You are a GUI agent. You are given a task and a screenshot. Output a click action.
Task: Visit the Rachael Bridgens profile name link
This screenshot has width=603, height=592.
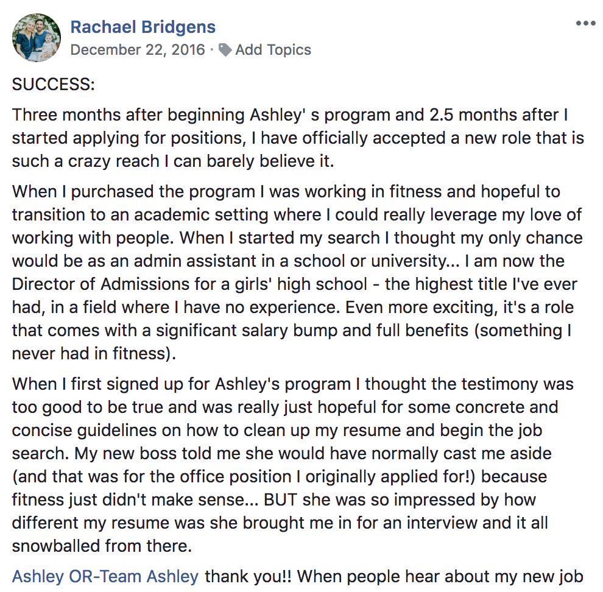coord(143,27)
